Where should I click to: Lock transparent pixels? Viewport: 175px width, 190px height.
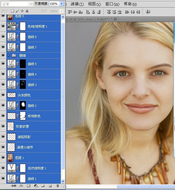point(12,11)
